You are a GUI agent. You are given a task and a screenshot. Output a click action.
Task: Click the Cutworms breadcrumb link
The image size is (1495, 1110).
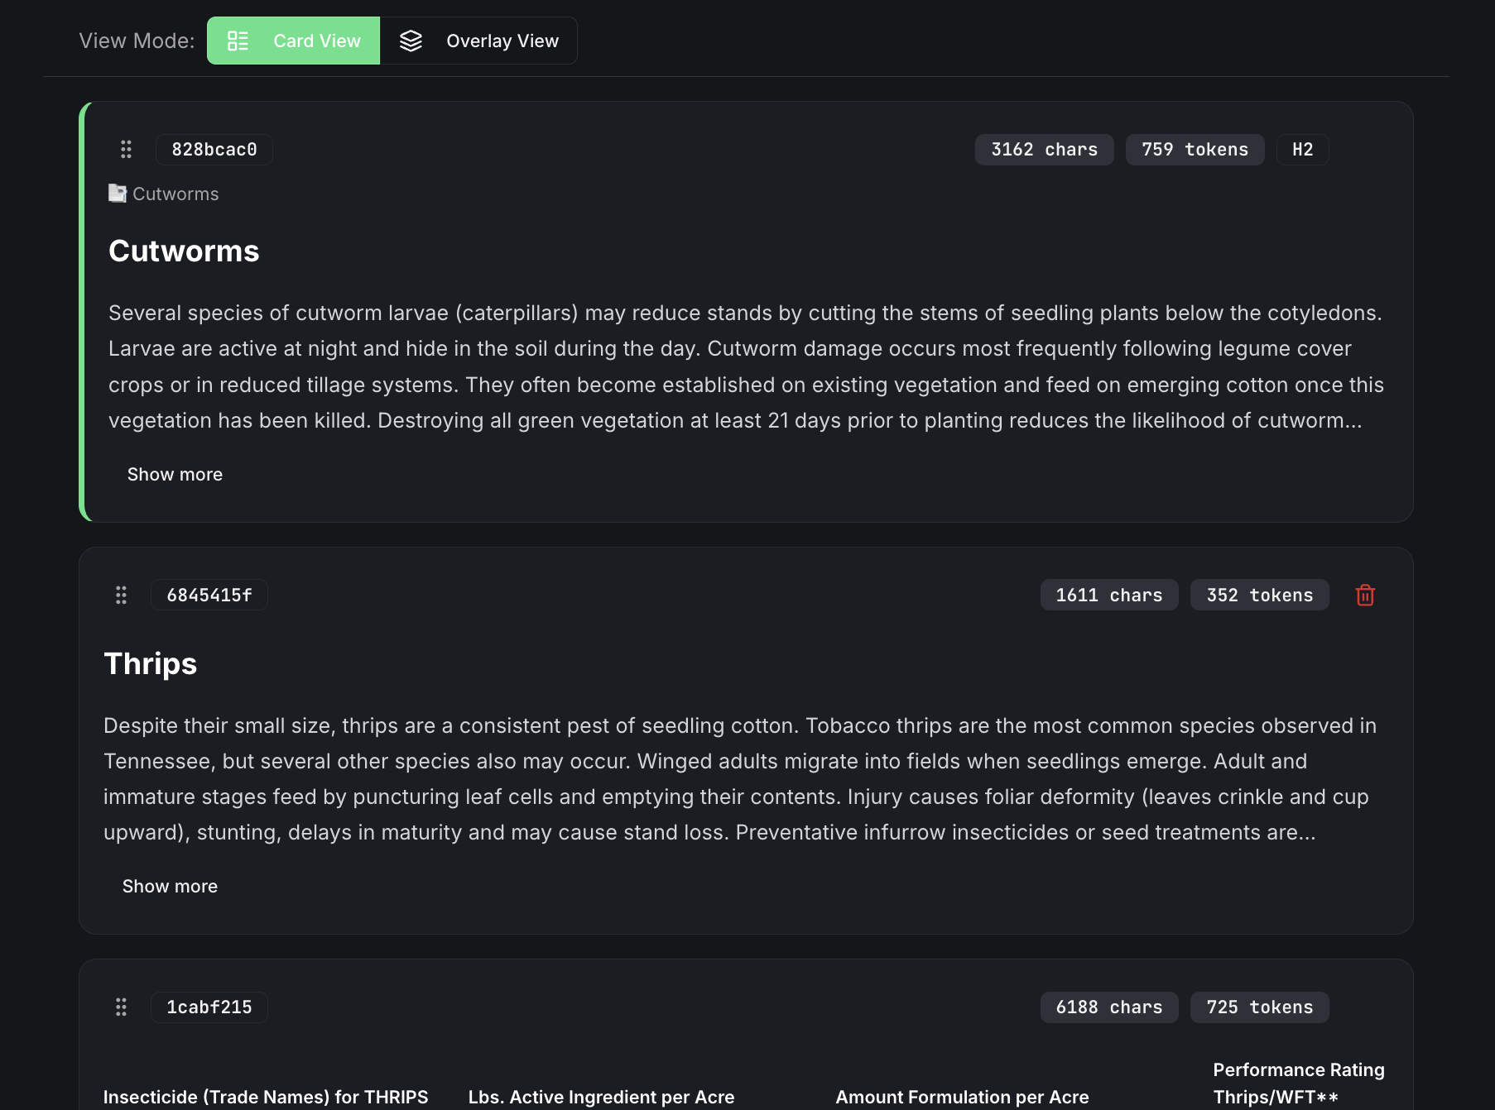click(175, 194)
